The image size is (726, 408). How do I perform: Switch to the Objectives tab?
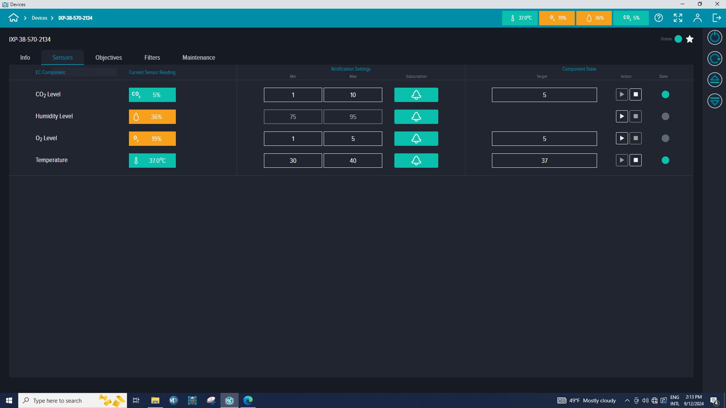click(109, 57)
